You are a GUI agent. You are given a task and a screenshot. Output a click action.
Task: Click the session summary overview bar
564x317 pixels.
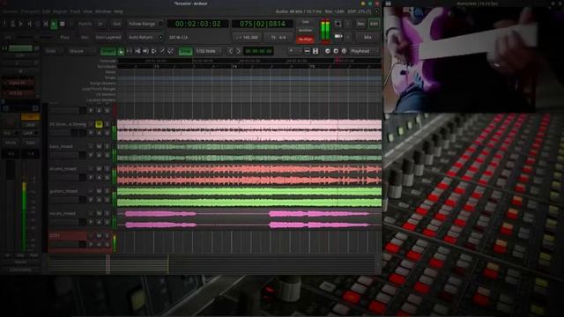[x=212, y=265]
